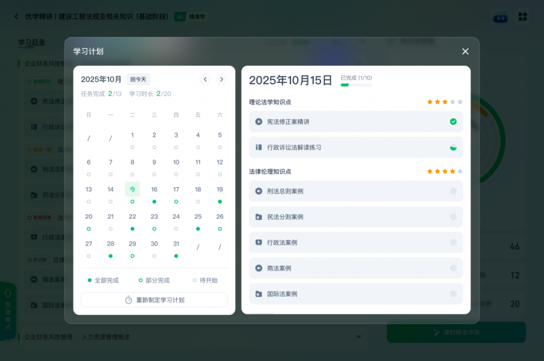Toggle completed checkmark for 宪法修正案精讲
Image resolution: width=544 pixels, height=361 pixels.
coord(453,122)
